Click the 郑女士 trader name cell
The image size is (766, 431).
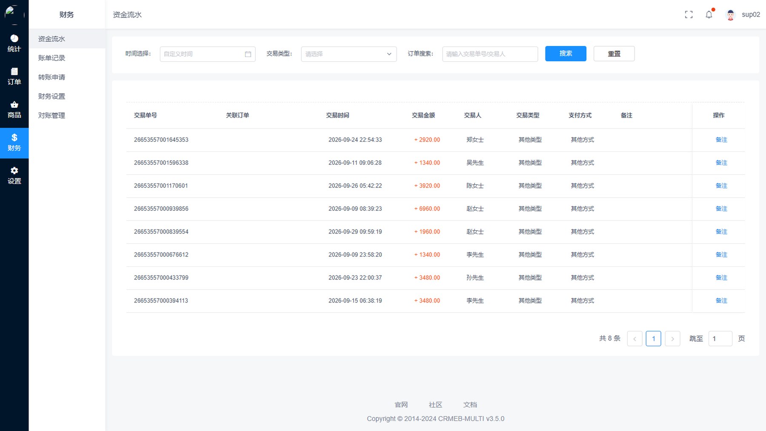click(475, 140)
